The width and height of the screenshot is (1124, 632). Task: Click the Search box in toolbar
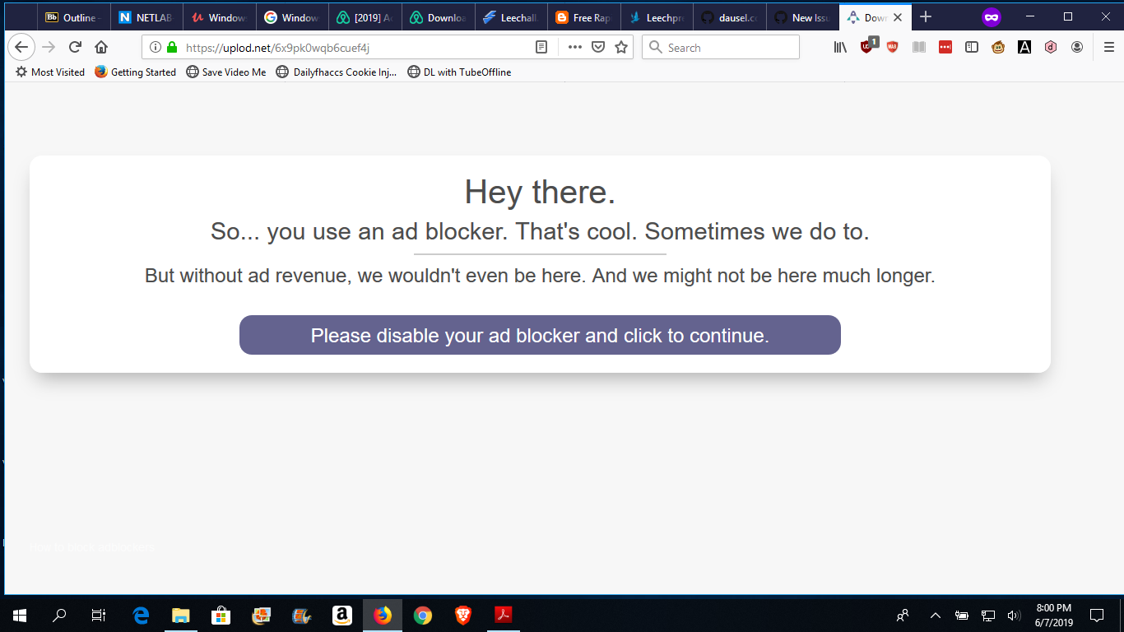[721, 47]
